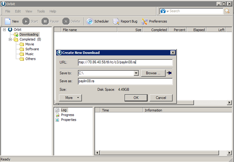Click the Delete toolbar button
The image size is (234, 162).
pos(71,22)
